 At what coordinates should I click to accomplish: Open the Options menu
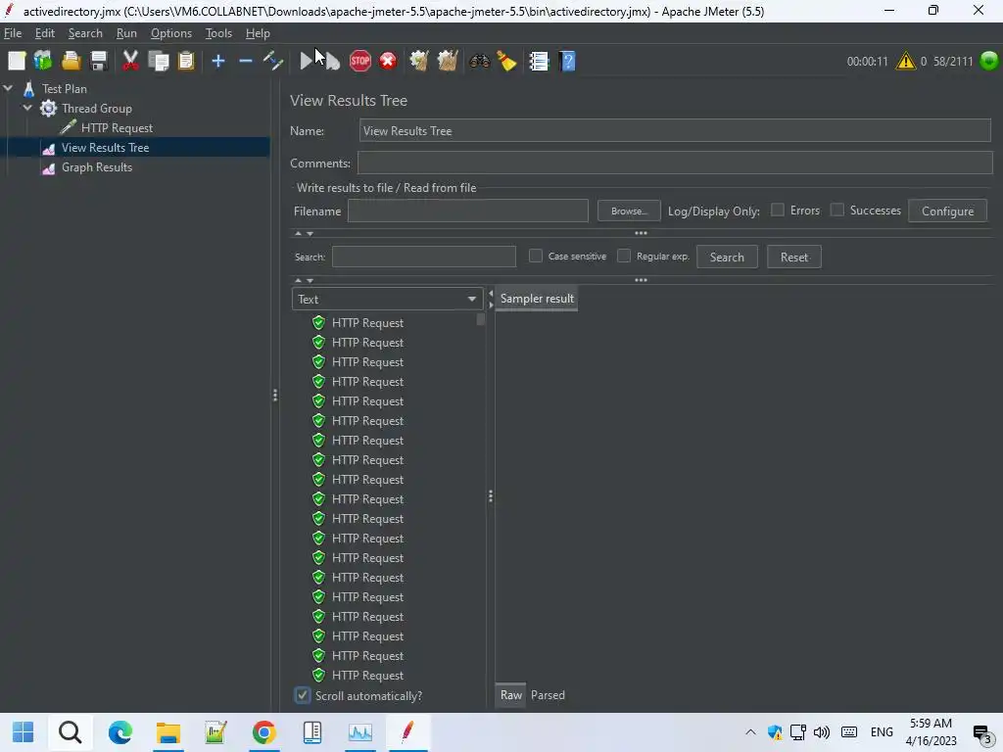point(170,33)
